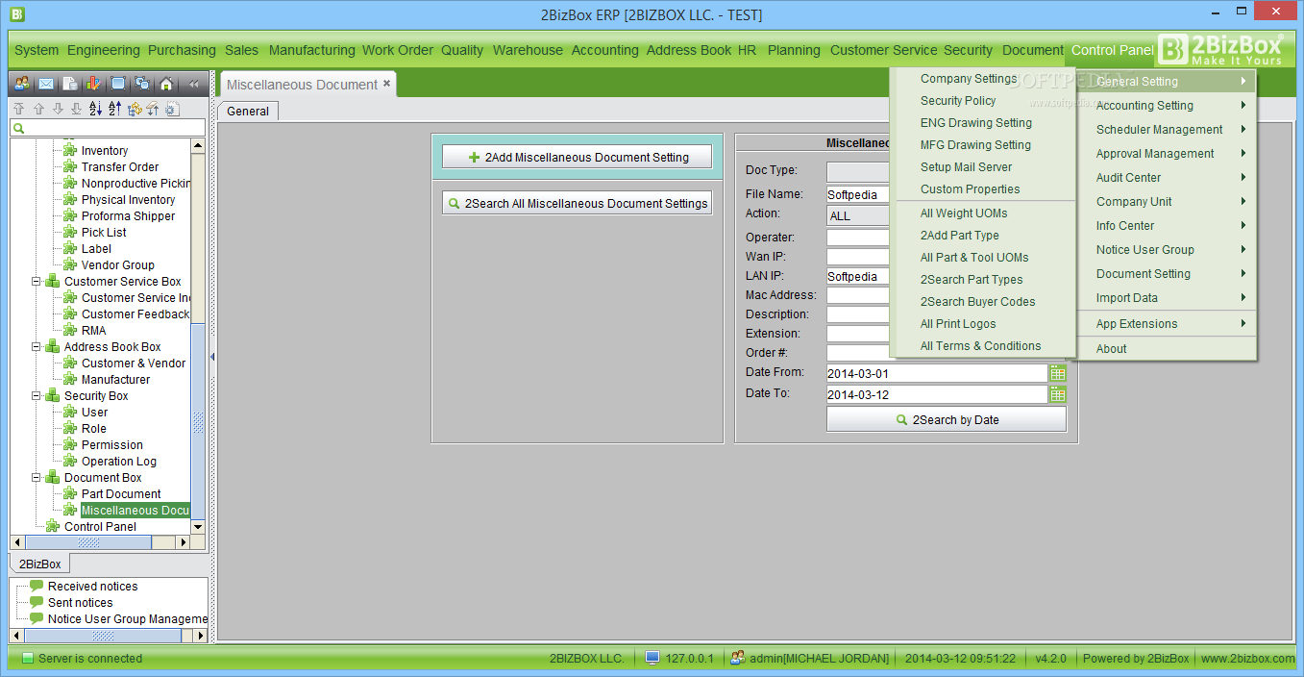Viewport: 1304px width, 677px height.
Task: Open the Part Document tree item
Action: pos(121,494)
